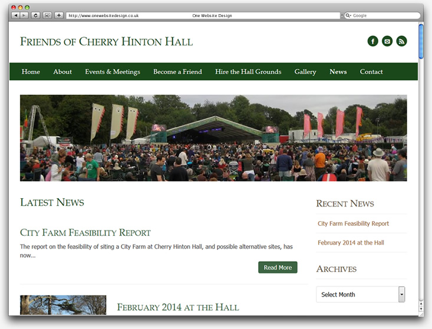Click the Google search field
The image size is (432, 329).
(x=381, y=15)
